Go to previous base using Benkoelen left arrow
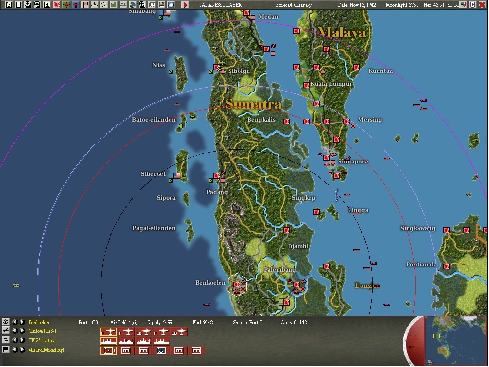Screen dimensions: 489x367 tap(15, 322)
